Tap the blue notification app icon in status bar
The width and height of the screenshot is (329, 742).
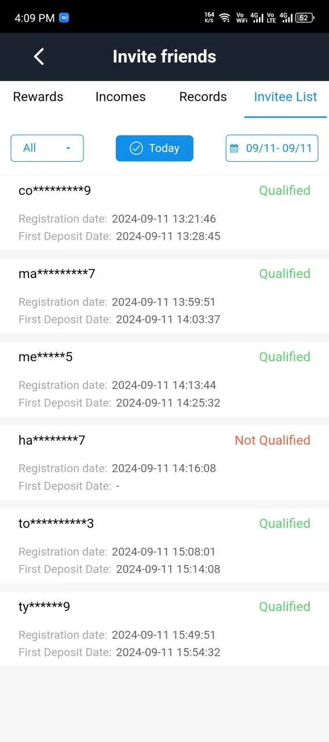(64, 18)
